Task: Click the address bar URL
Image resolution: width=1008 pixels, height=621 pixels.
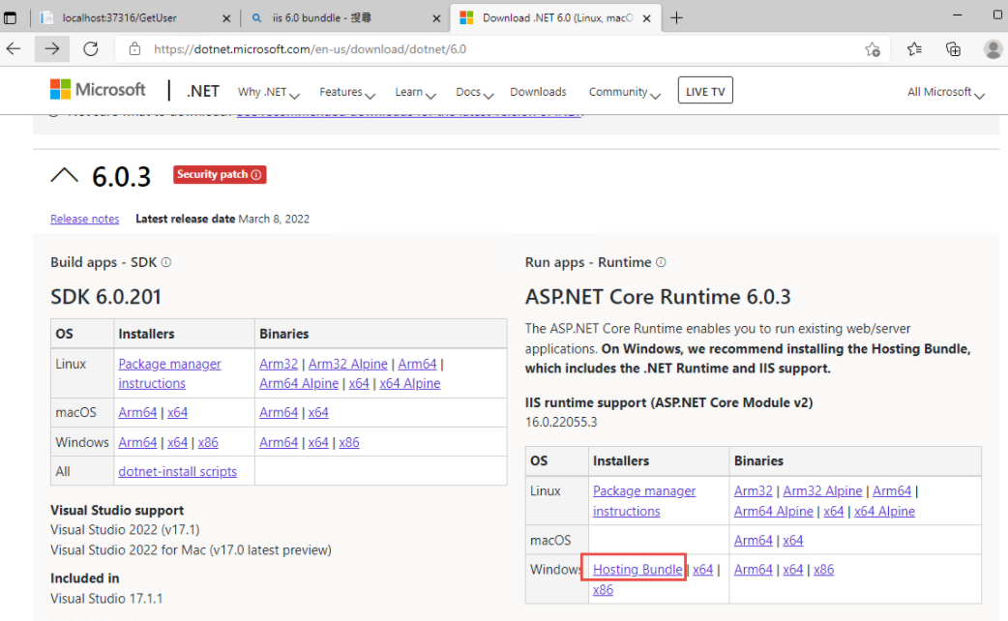Action: click(x=310, y=49)
